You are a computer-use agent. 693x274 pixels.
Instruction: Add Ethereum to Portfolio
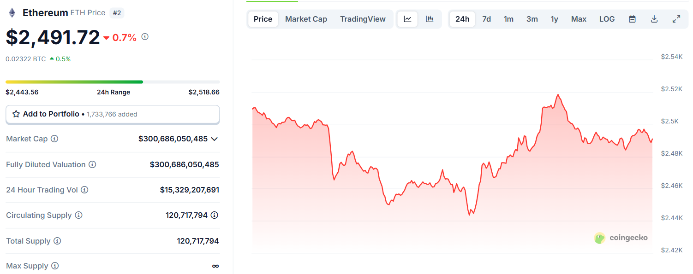pyautogui.click(x=113, y=114)
